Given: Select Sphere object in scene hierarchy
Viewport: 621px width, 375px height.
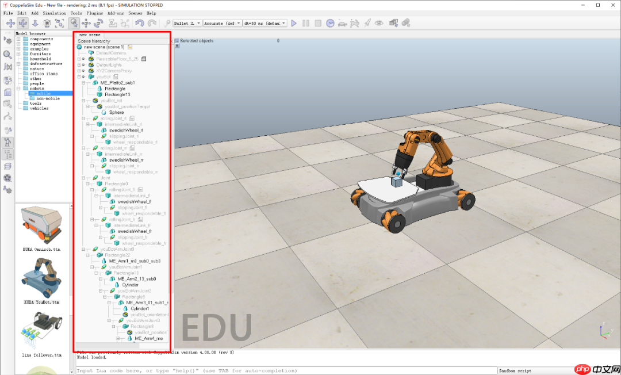Looking at the screenshot, I should coord(116,112).
